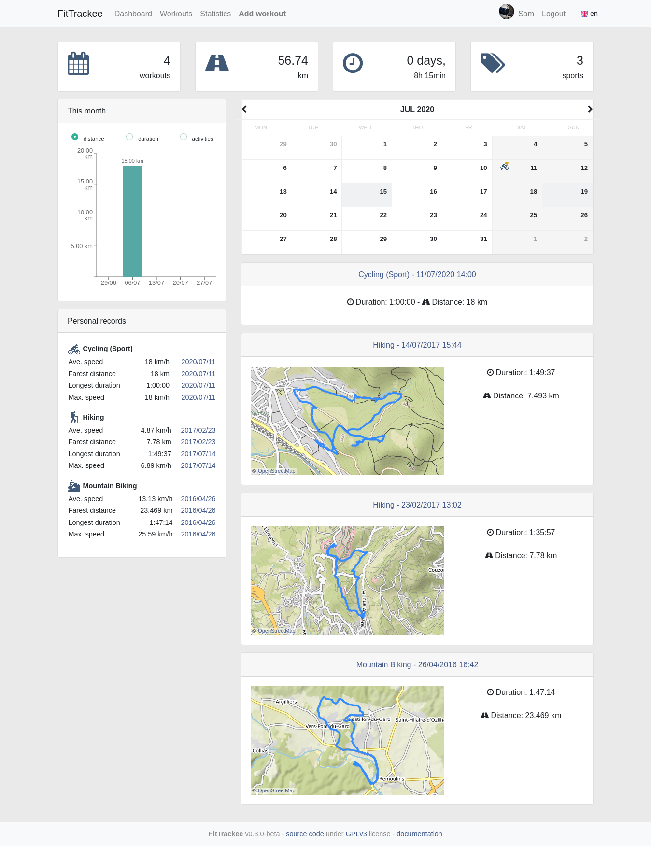
Task: Go to next month in calendar
Action: click(x=590, y=109)
